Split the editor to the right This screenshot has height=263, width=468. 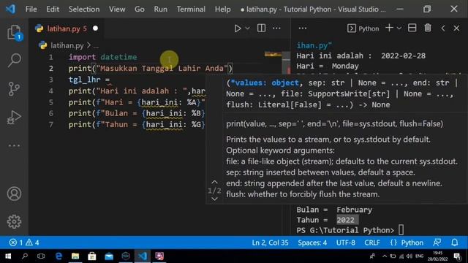coord(262,28)
